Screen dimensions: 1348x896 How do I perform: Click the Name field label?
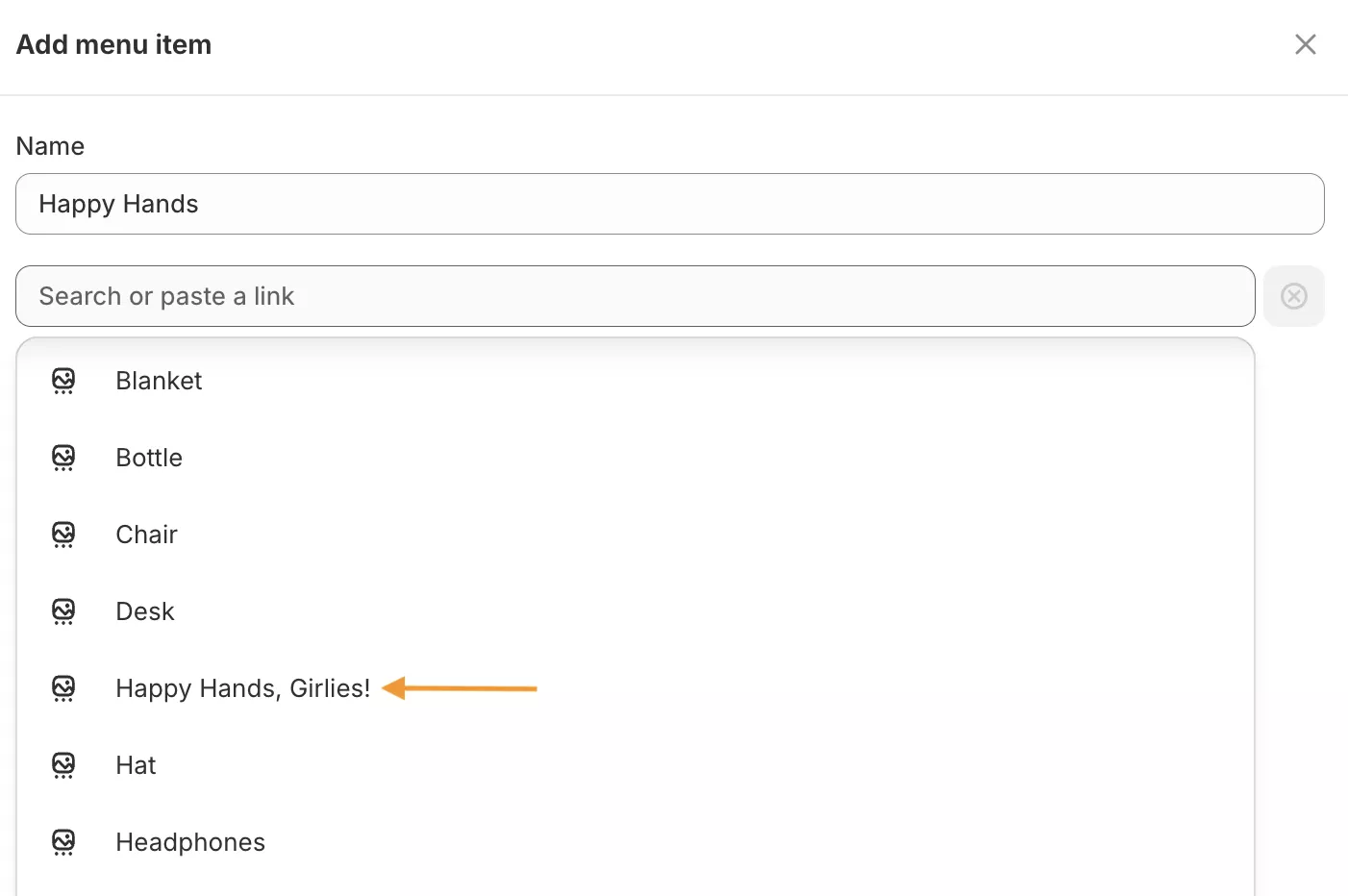(50, 146)
